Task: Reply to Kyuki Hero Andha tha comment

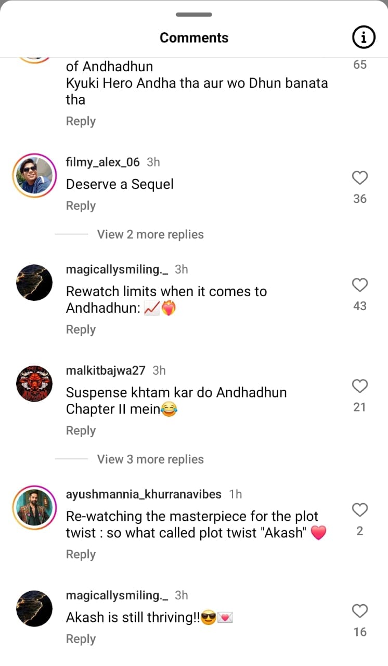Action: pyautogui.click(x=81, y=121)
